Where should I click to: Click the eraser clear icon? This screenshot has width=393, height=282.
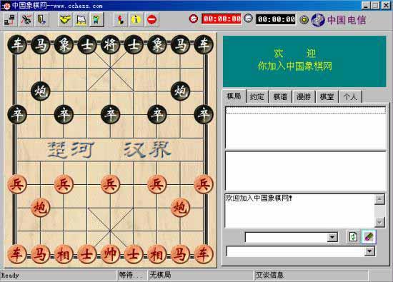(369, 237)
